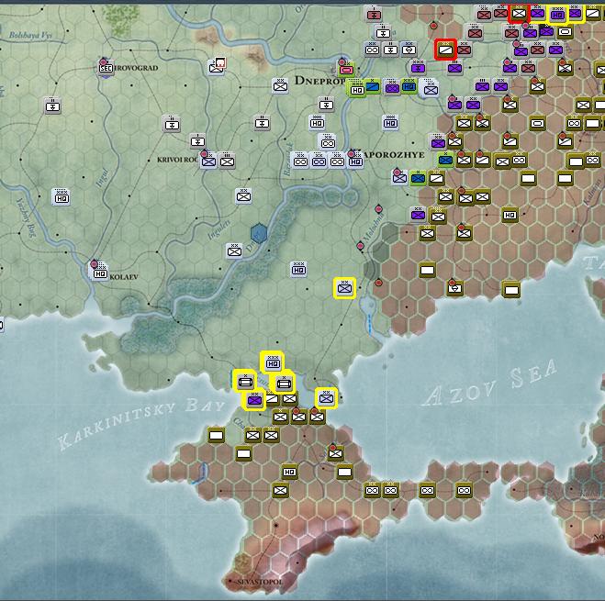Viewport: 605px width, 601px height.
Task: Select the HQ unit at Nikolaev
Action: [x=100, y=273]
